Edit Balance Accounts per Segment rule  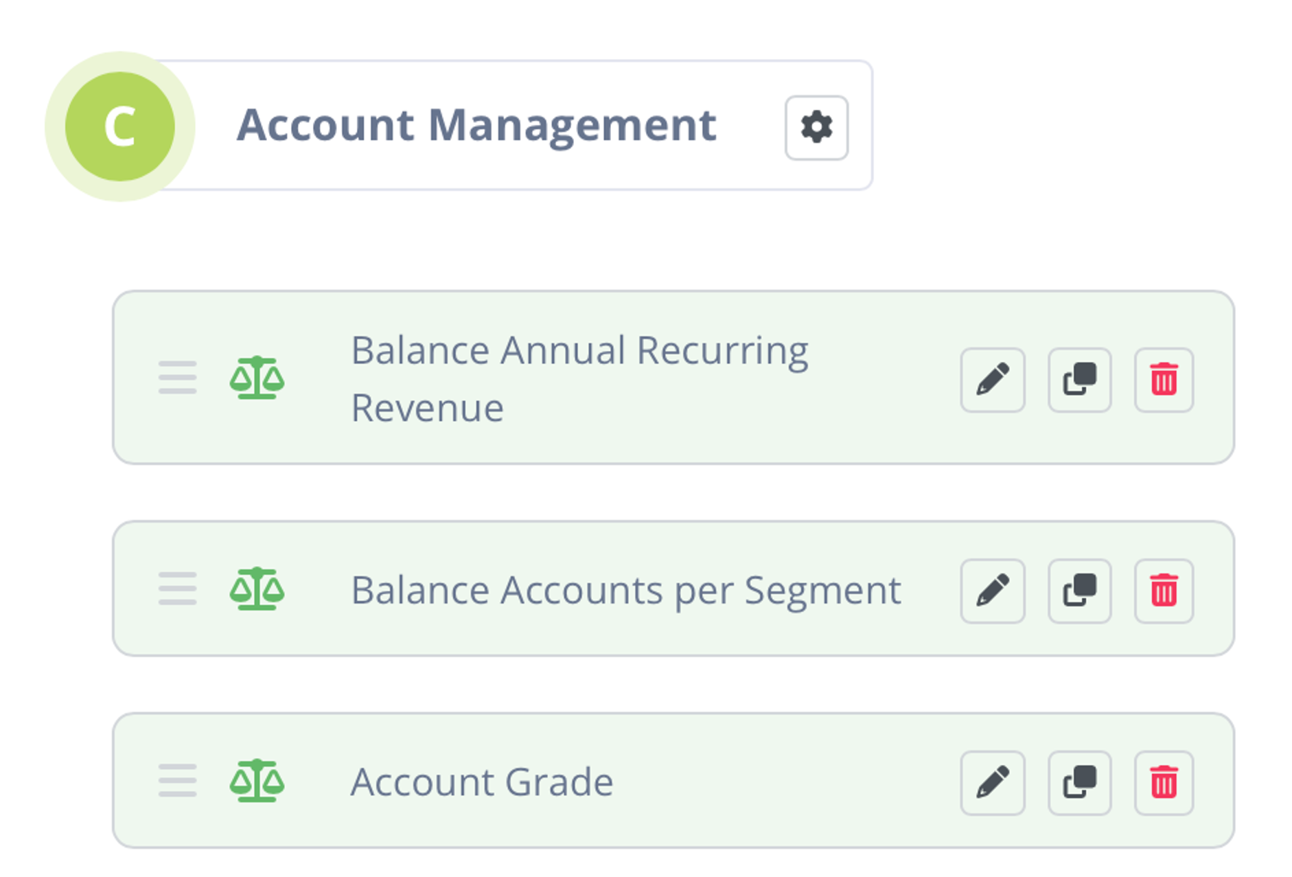pyautogui.click(x=992, y=591)
